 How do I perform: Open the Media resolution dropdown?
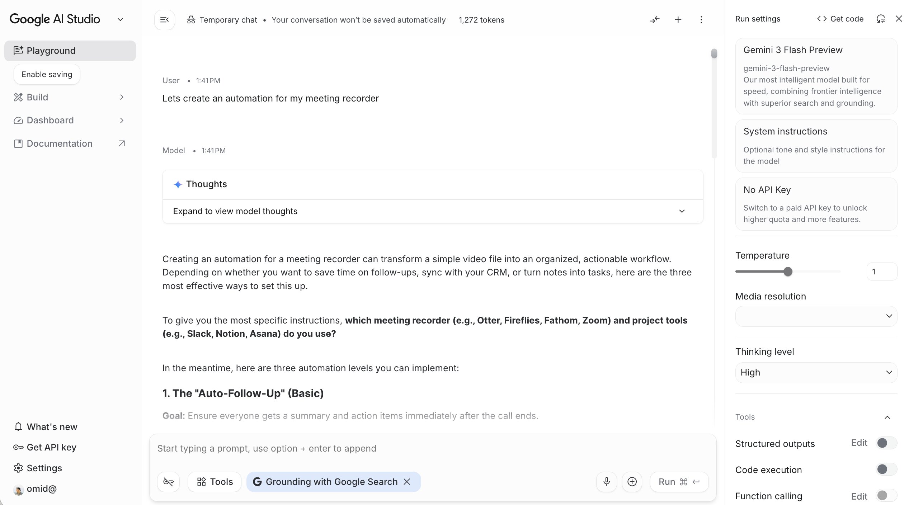[815, 316]
